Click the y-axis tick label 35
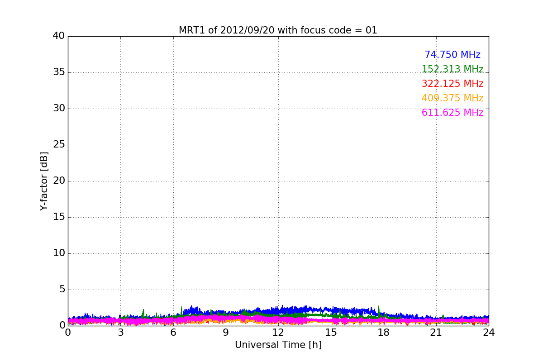This screenshot has width=543, height=362. pos(59,72)
